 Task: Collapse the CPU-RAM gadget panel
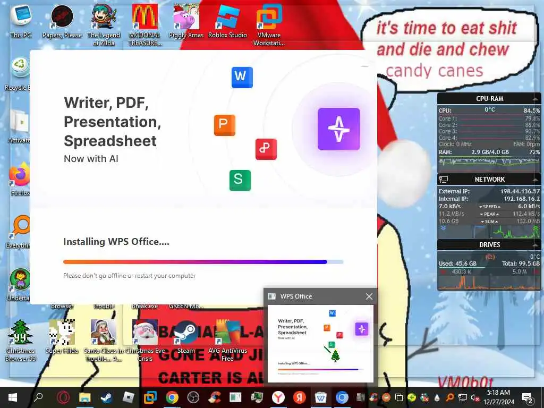pos(535,99)
